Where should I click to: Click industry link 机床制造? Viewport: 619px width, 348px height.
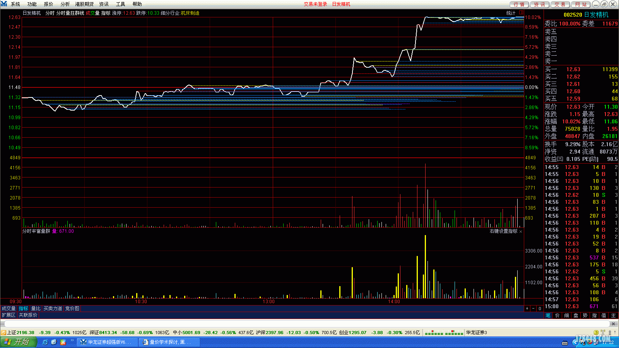click(190, 13)
